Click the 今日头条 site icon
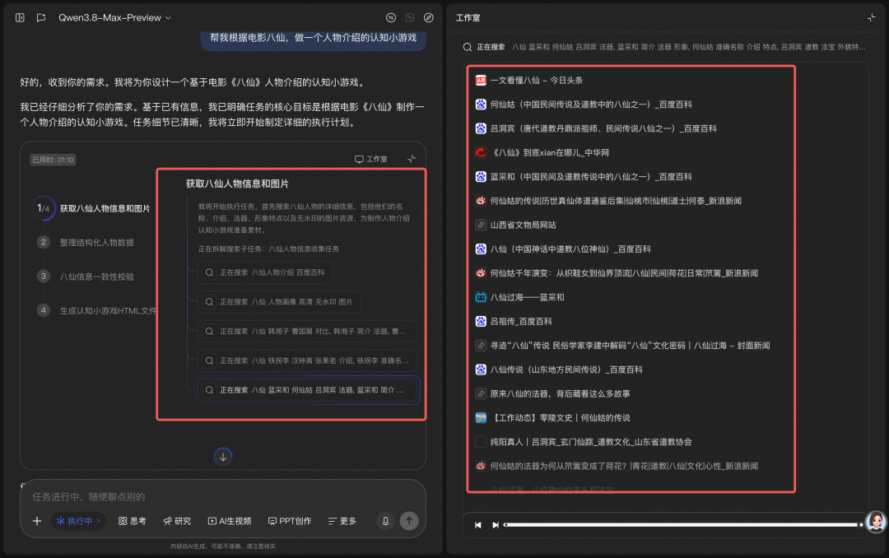 481,81
